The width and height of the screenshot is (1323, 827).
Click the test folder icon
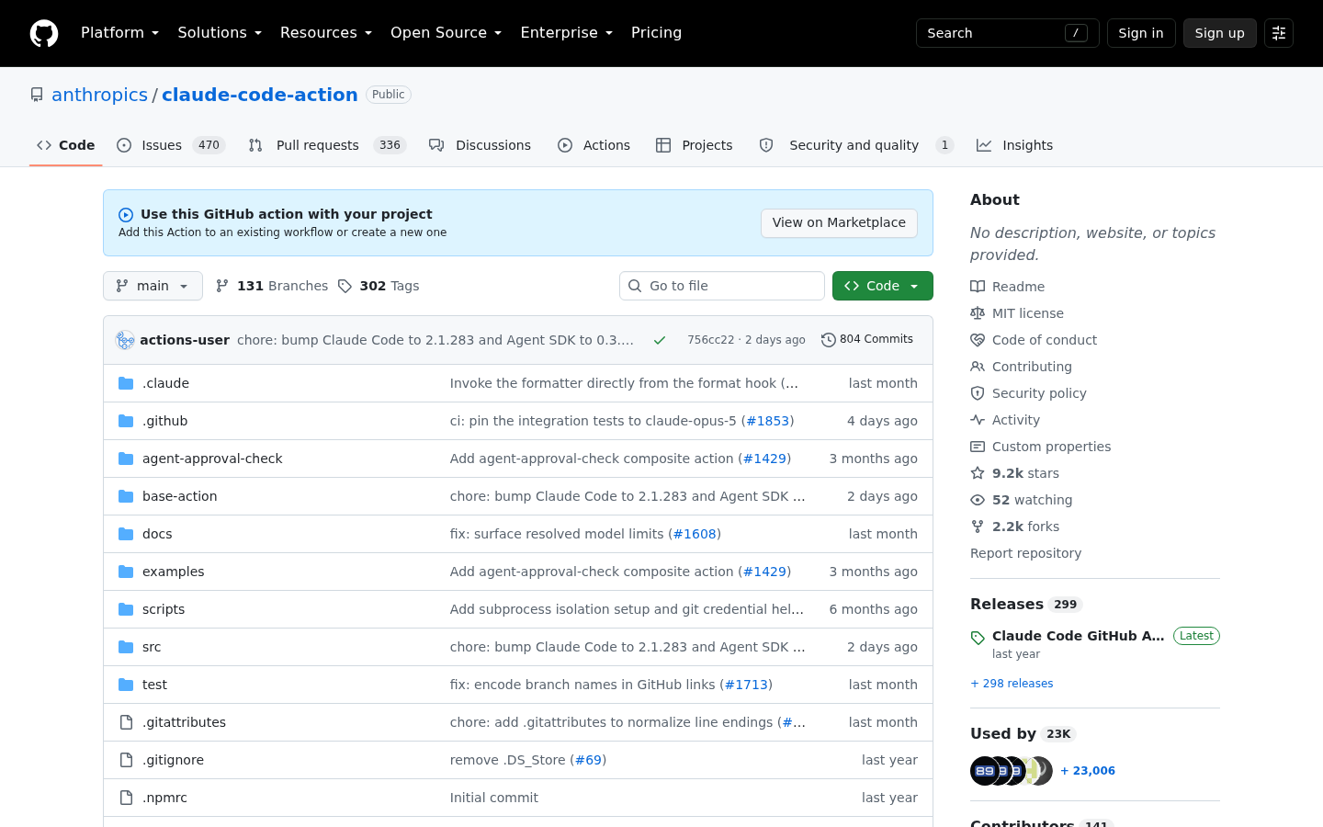pos(126,685)
